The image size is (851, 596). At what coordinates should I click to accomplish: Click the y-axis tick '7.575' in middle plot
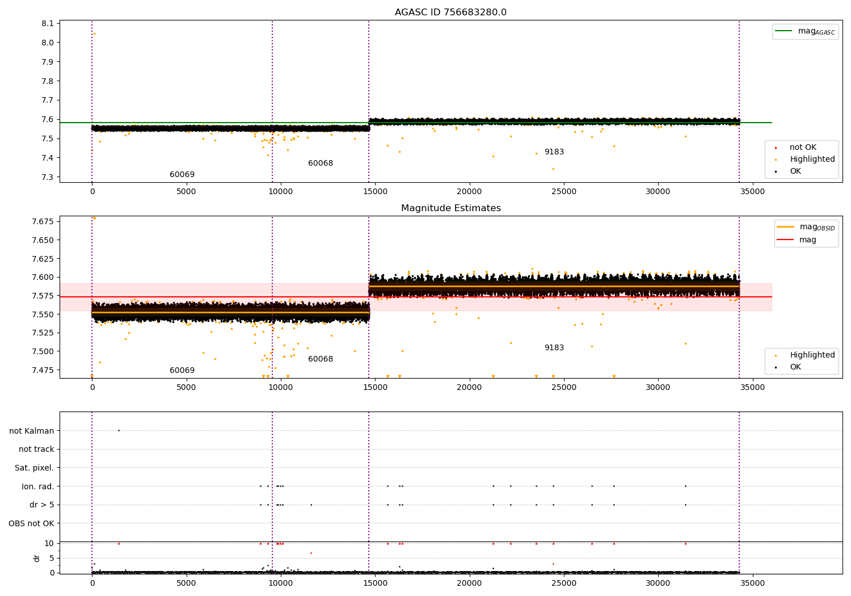coord(43,296)
